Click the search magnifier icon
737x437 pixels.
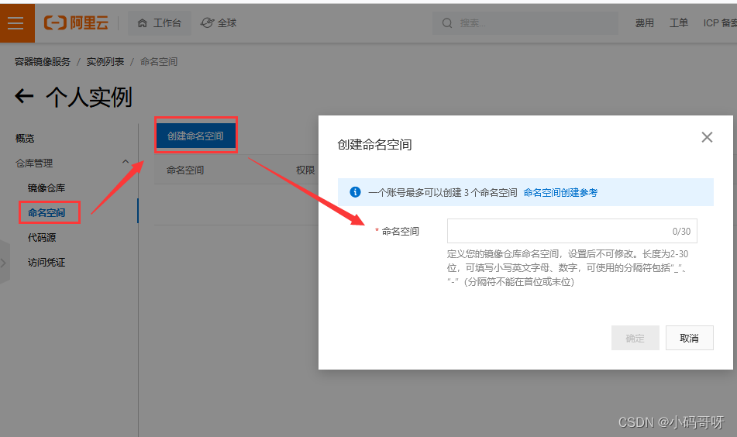pos(447,23)
